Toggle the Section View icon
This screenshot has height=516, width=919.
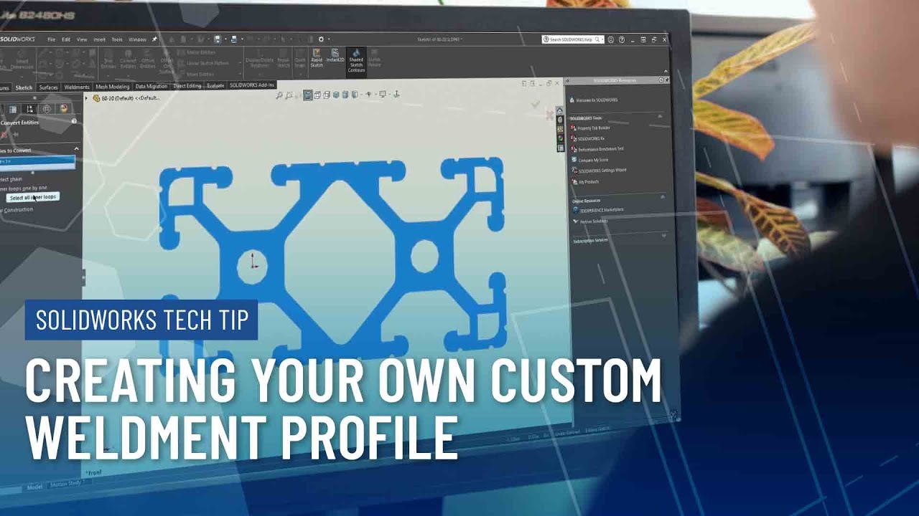tap(307, 95)
